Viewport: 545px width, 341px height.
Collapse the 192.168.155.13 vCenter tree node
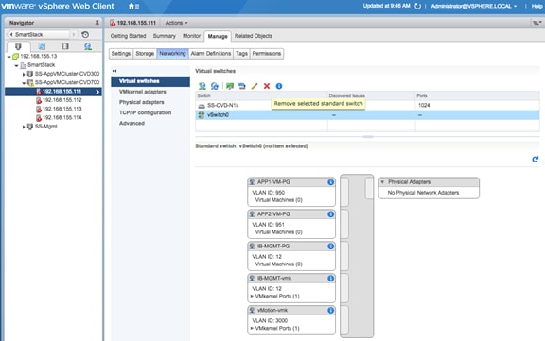(9, 57)
